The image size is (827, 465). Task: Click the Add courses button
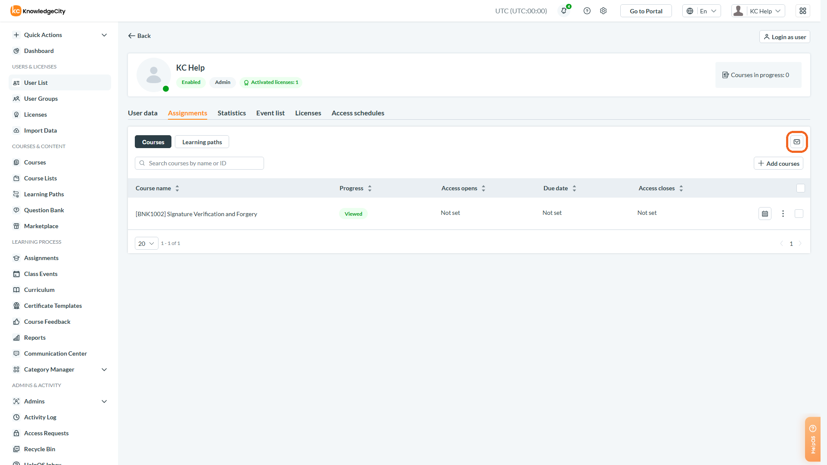778,163
